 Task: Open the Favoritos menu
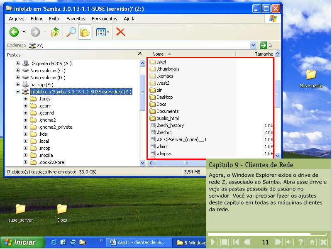tap(76, 19)
